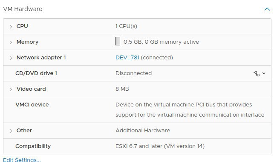
Task: Click the VMCI device label
Action: 32,104
